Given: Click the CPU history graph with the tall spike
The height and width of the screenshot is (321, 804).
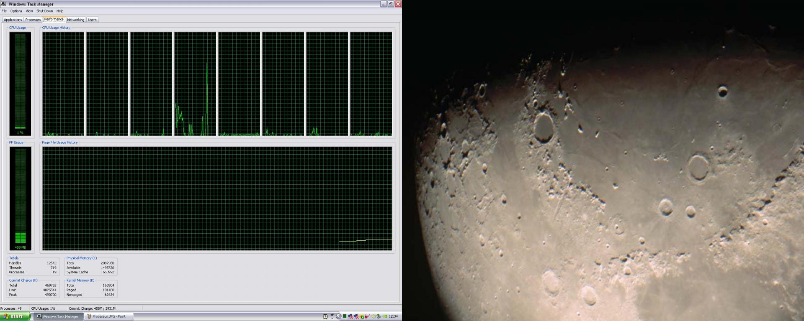Looking at the screenshot, I should point(195,84).
